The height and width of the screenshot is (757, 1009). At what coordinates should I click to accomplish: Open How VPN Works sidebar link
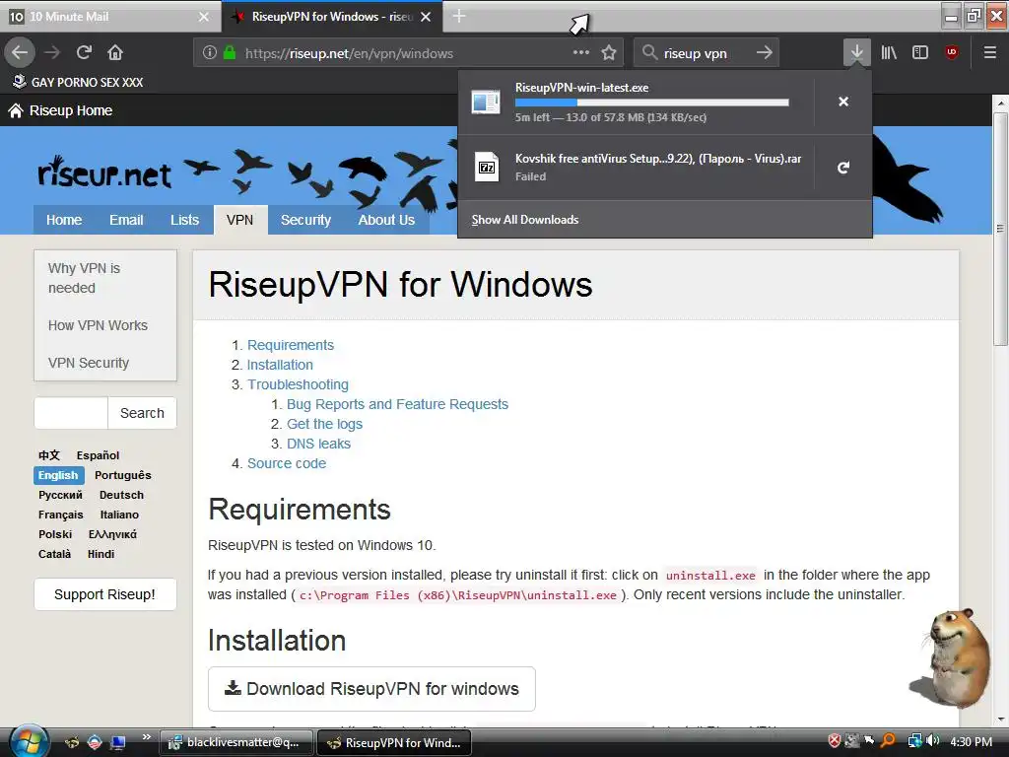click(98, 325)
